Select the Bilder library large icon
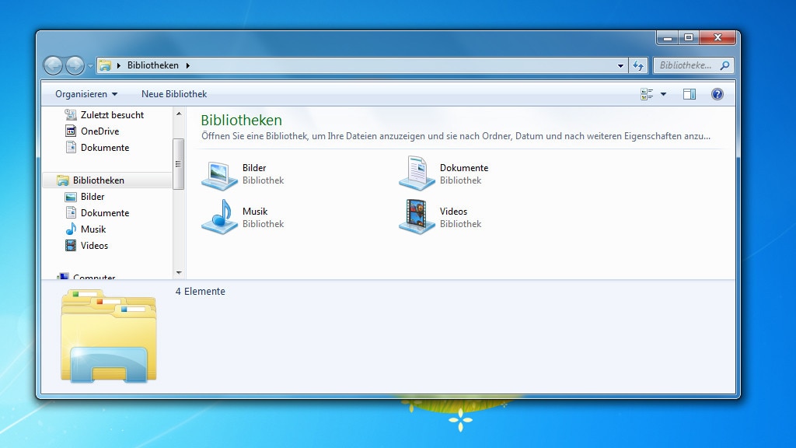This screenshot has height=448, width=796. tap(219, 174)
